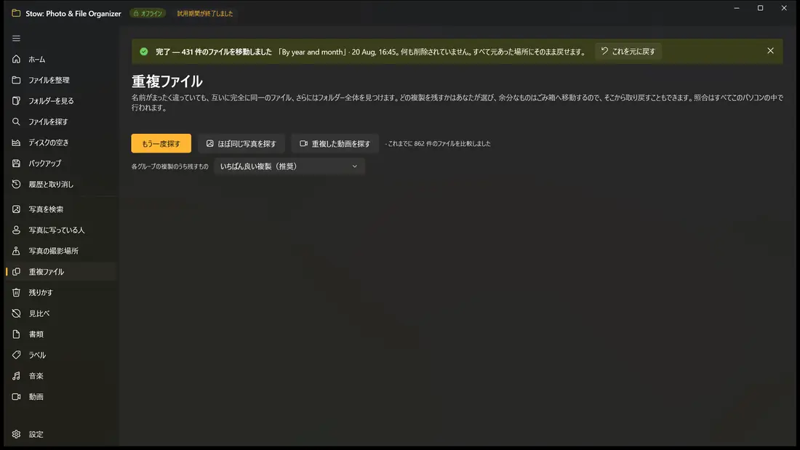Click ほぼ同じ写真を探す button

(x=241, y=143)
